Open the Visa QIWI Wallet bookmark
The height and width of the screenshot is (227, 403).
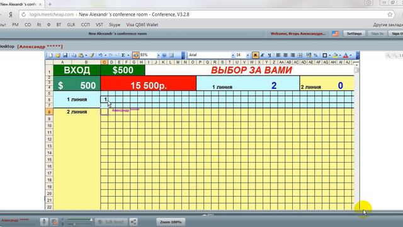[x=142, y=25]
